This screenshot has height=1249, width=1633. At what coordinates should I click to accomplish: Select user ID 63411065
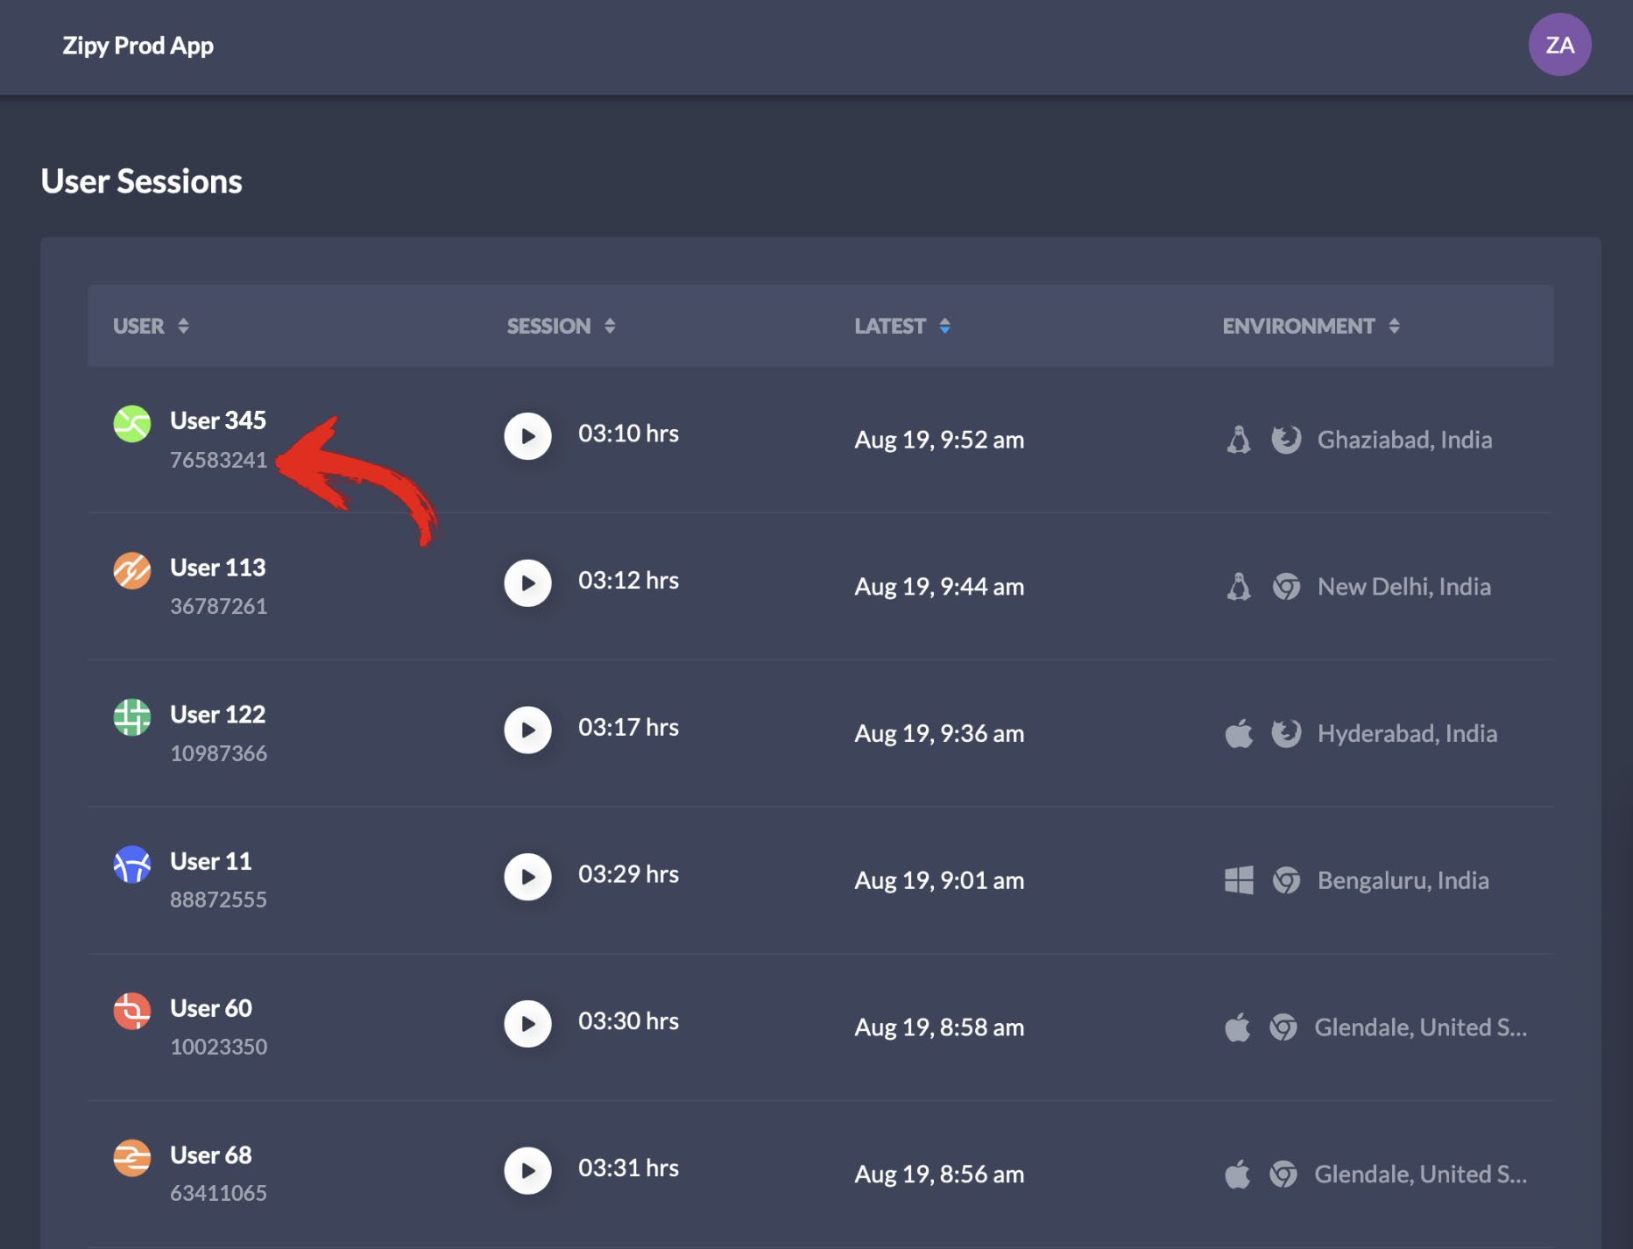tap(218, 1193)
